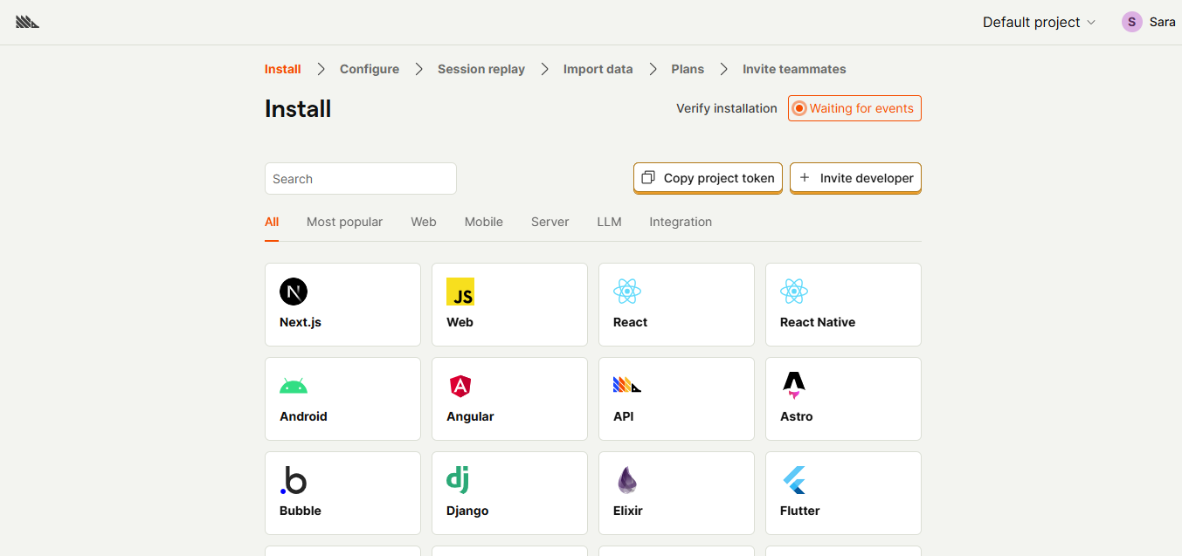The width and height of the screenshot is (1182, 556).
Task: Select the React card label
Action: point(630,322)
